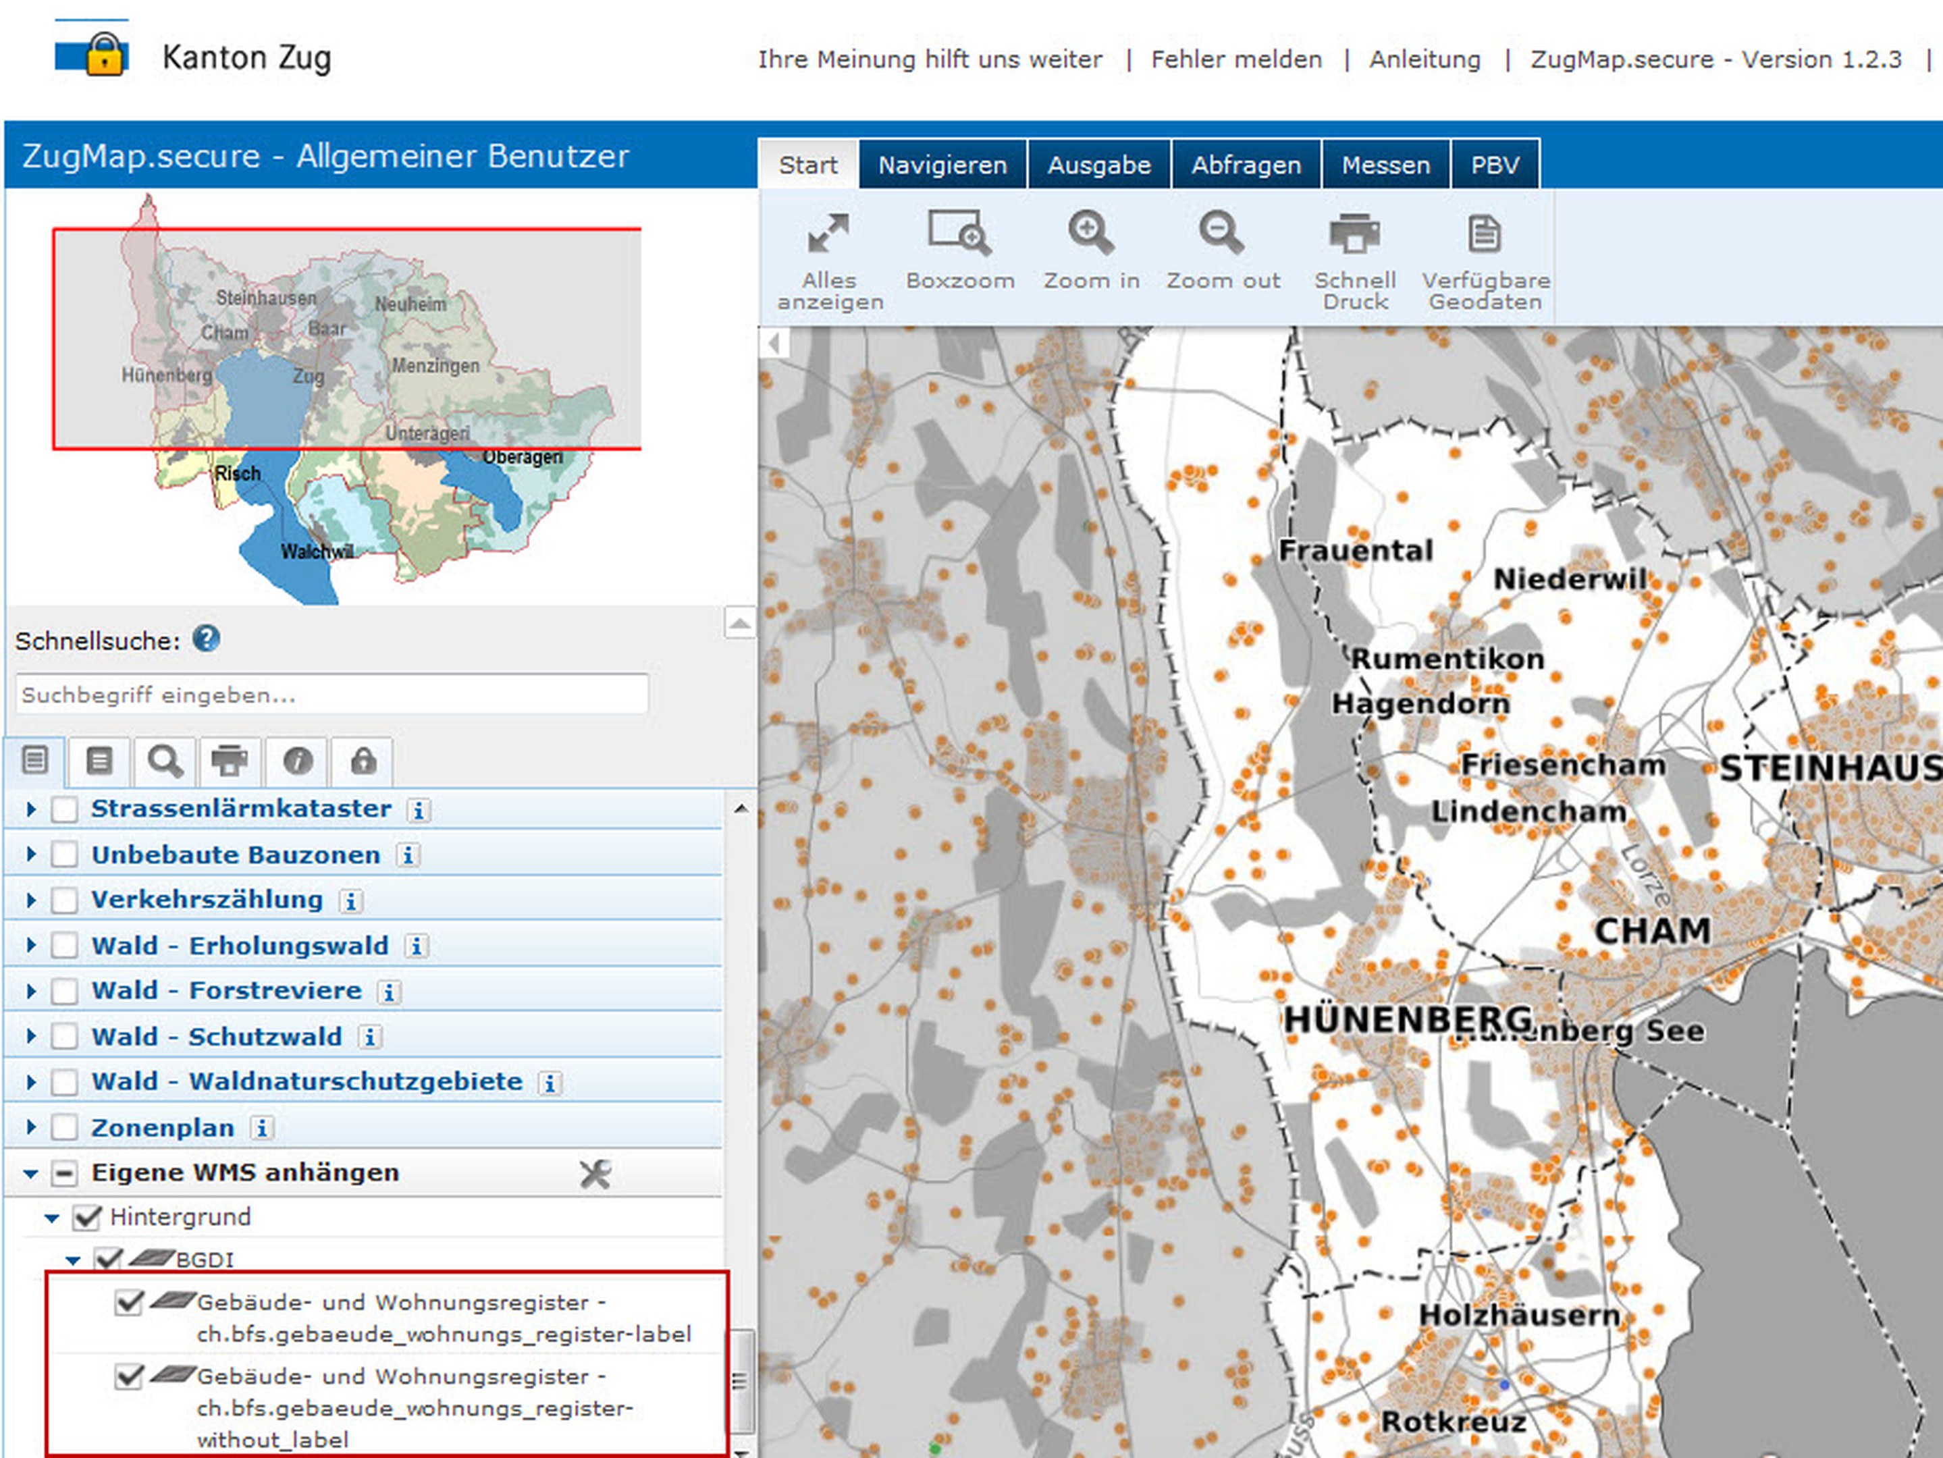Click the Schnellsuche help question icon

pyautogui.click(x=207, y=639)
